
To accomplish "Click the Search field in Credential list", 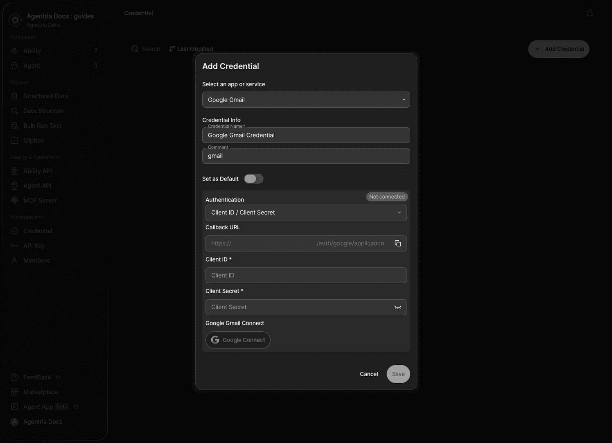I will [x=146, y=49].
